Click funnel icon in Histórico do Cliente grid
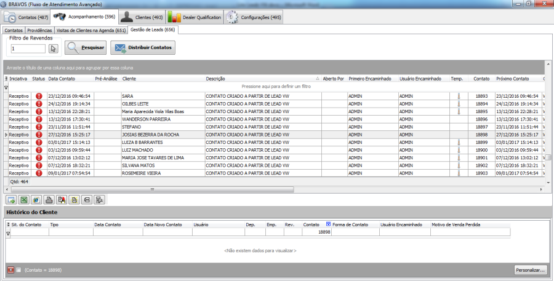The width and height of the screenshot is (554, 281). [8, 233]
